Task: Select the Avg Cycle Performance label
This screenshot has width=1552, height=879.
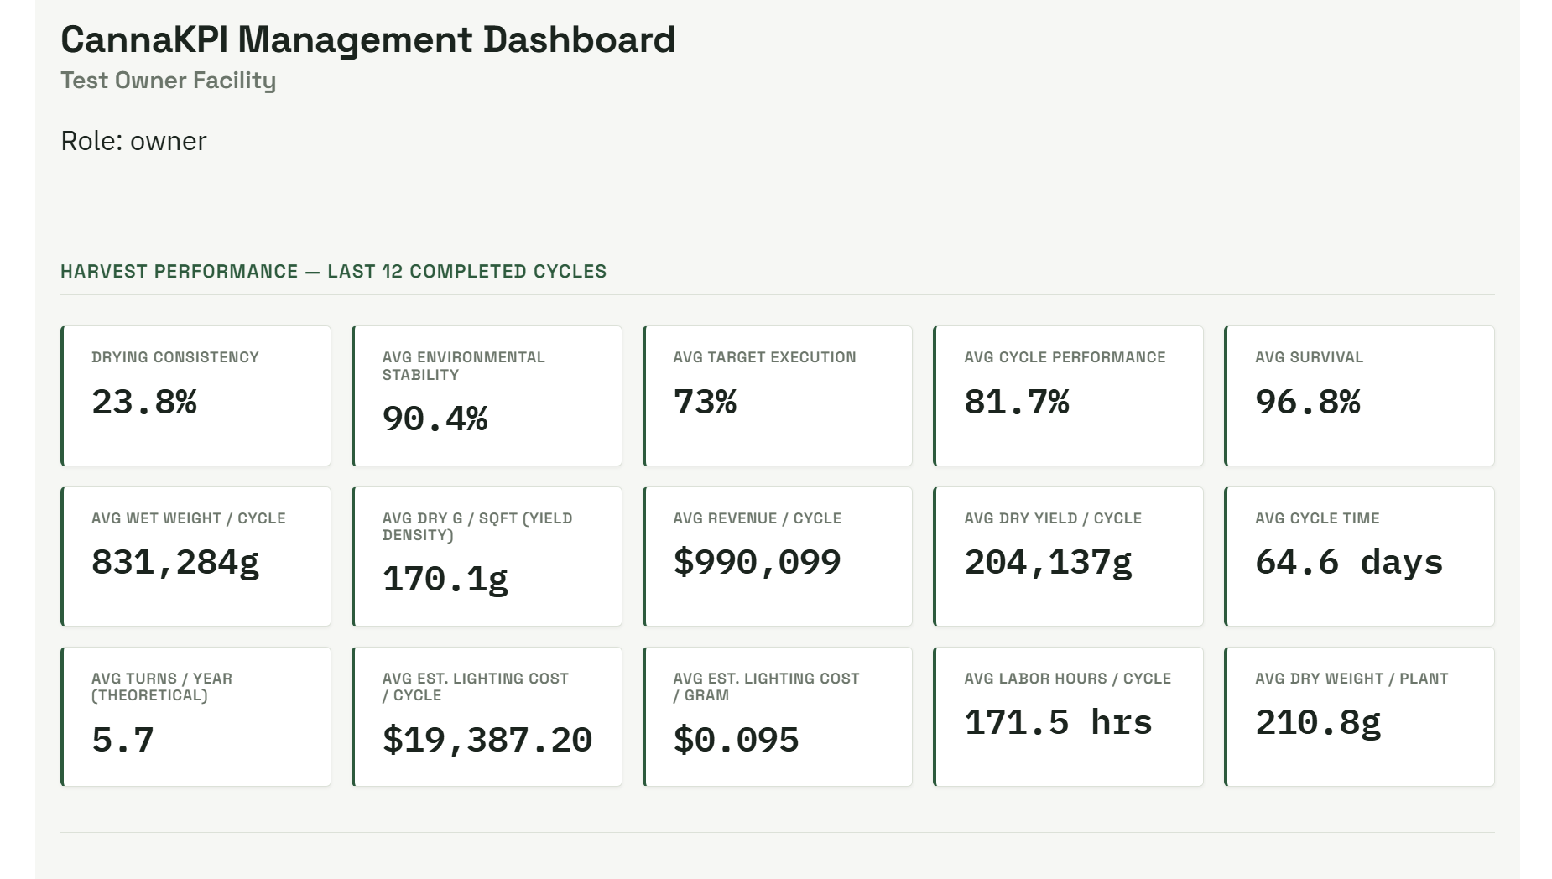Action: (1065, 357)
